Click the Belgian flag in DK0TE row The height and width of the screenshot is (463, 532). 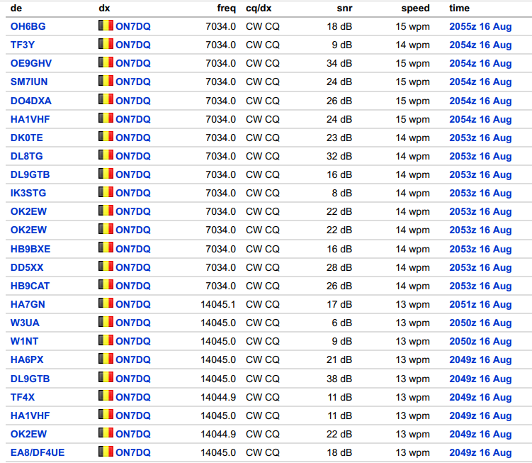click(x=106, y=136)
